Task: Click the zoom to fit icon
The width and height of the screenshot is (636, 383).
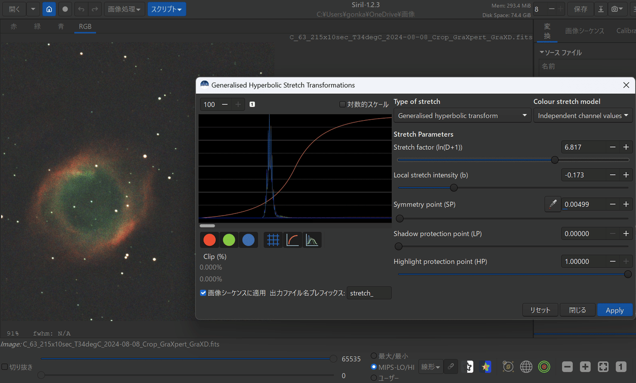Action: [603, 367]
